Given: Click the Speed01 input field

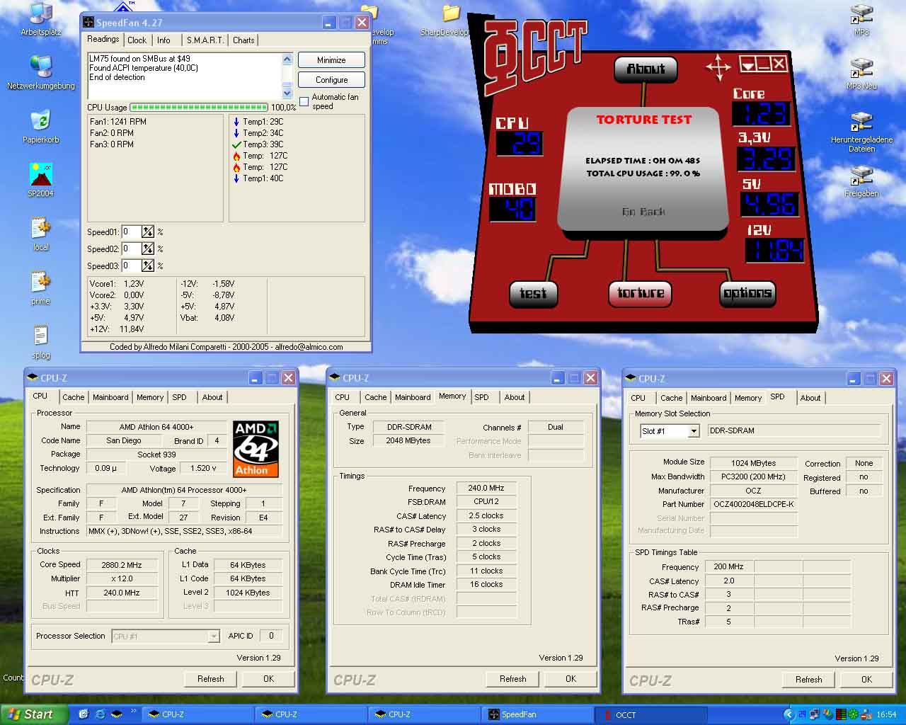Looking at the screenshot, I should [x=130, y=232].
